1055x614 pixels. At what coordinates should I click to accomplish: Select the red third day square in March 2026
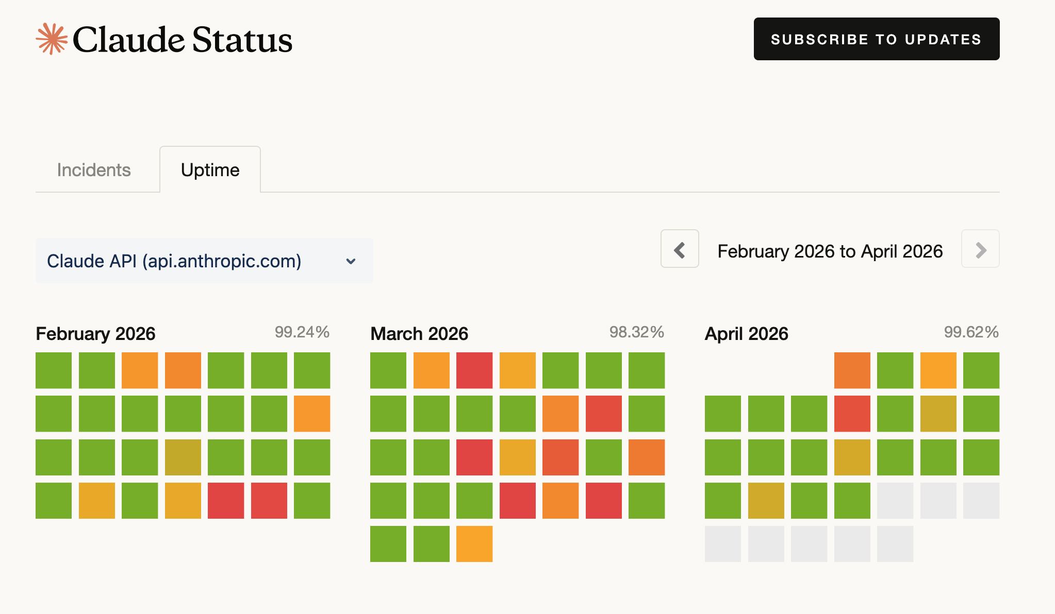474,370
